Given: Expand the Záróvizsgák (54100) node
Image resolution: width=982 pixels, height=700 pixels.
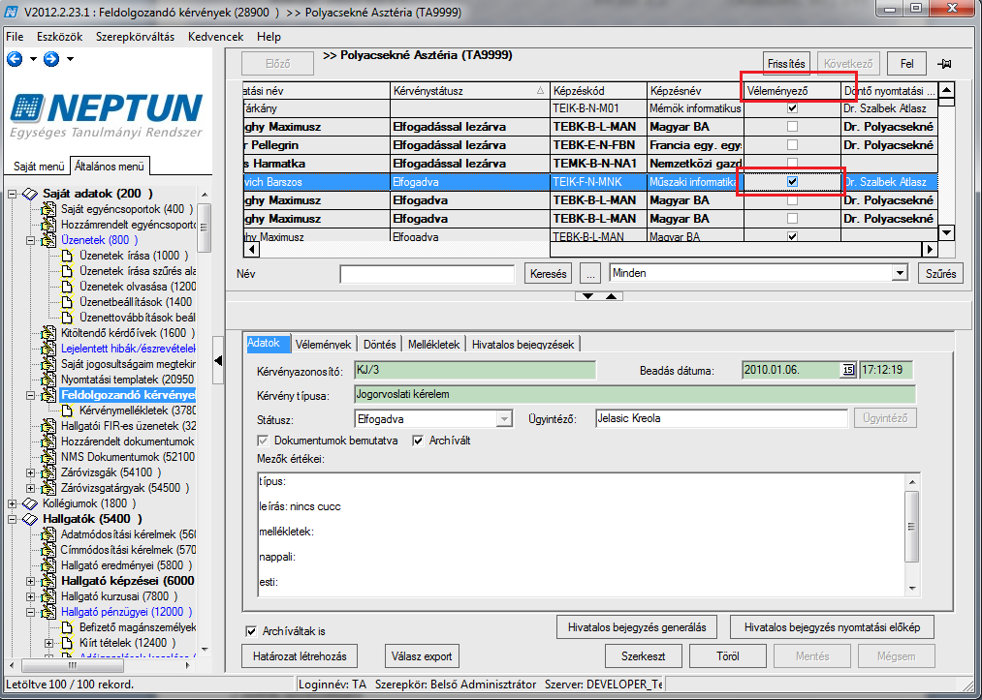Looking at the screenshot, I should tap(31, 472).
